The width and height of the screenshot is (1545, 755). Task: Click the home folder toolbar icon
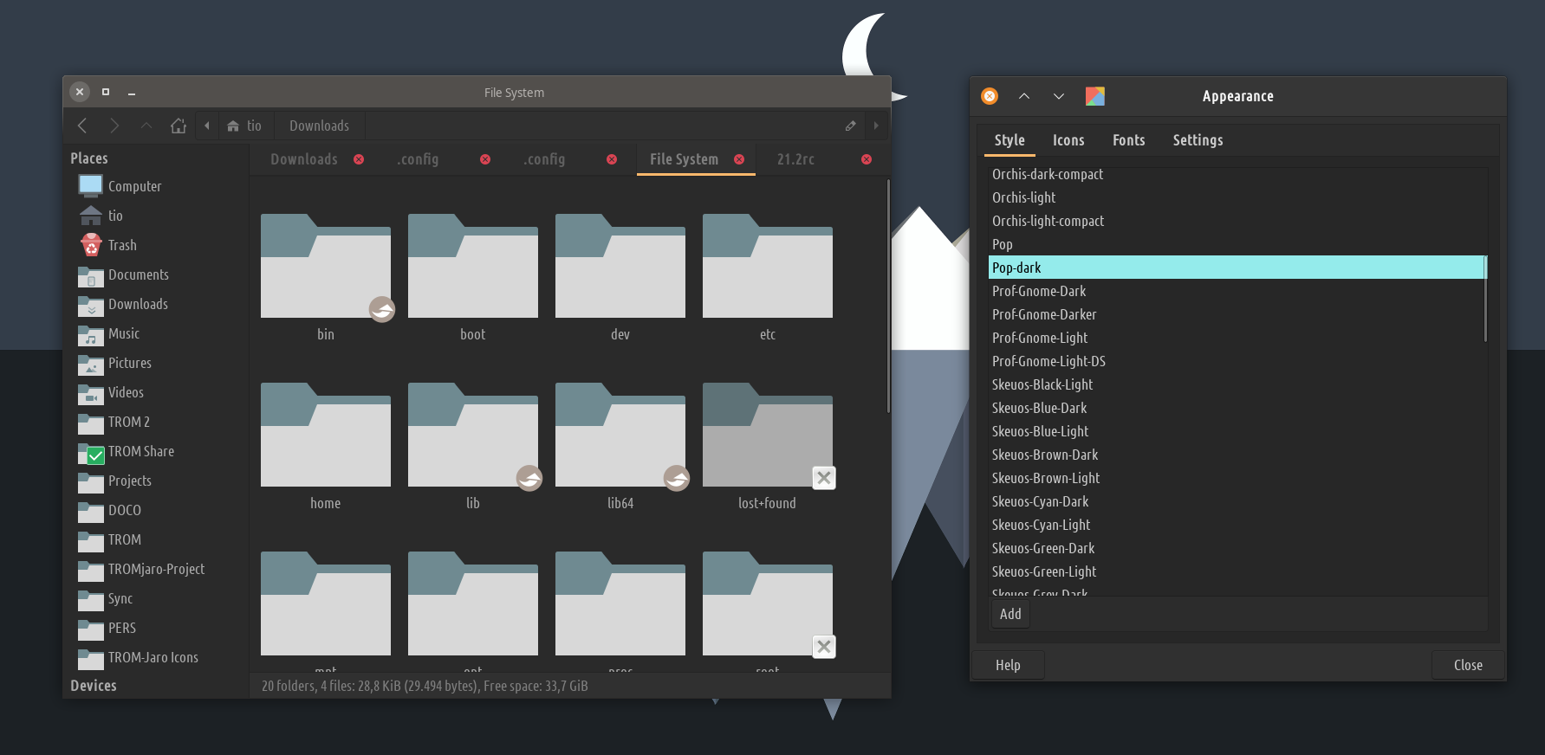click(x=179, y=126)
